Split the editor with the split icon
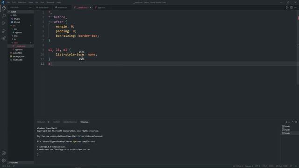299x168 pixels. point(292,7)
